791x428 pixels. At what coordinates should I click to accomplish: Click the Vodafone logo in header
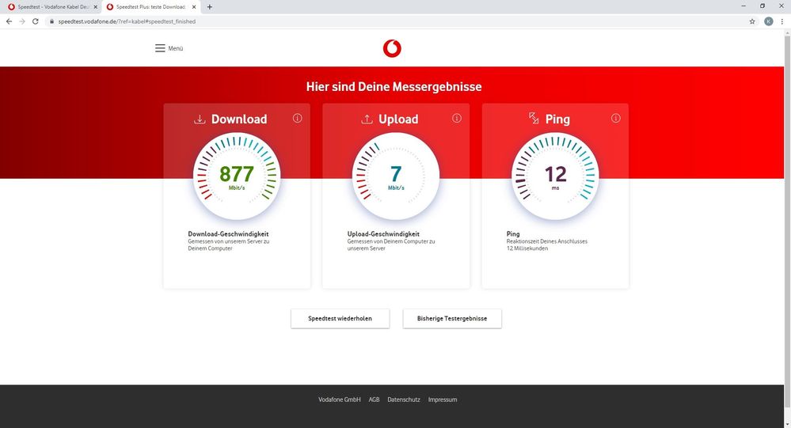pyautogui.click(x=392, y=49)
